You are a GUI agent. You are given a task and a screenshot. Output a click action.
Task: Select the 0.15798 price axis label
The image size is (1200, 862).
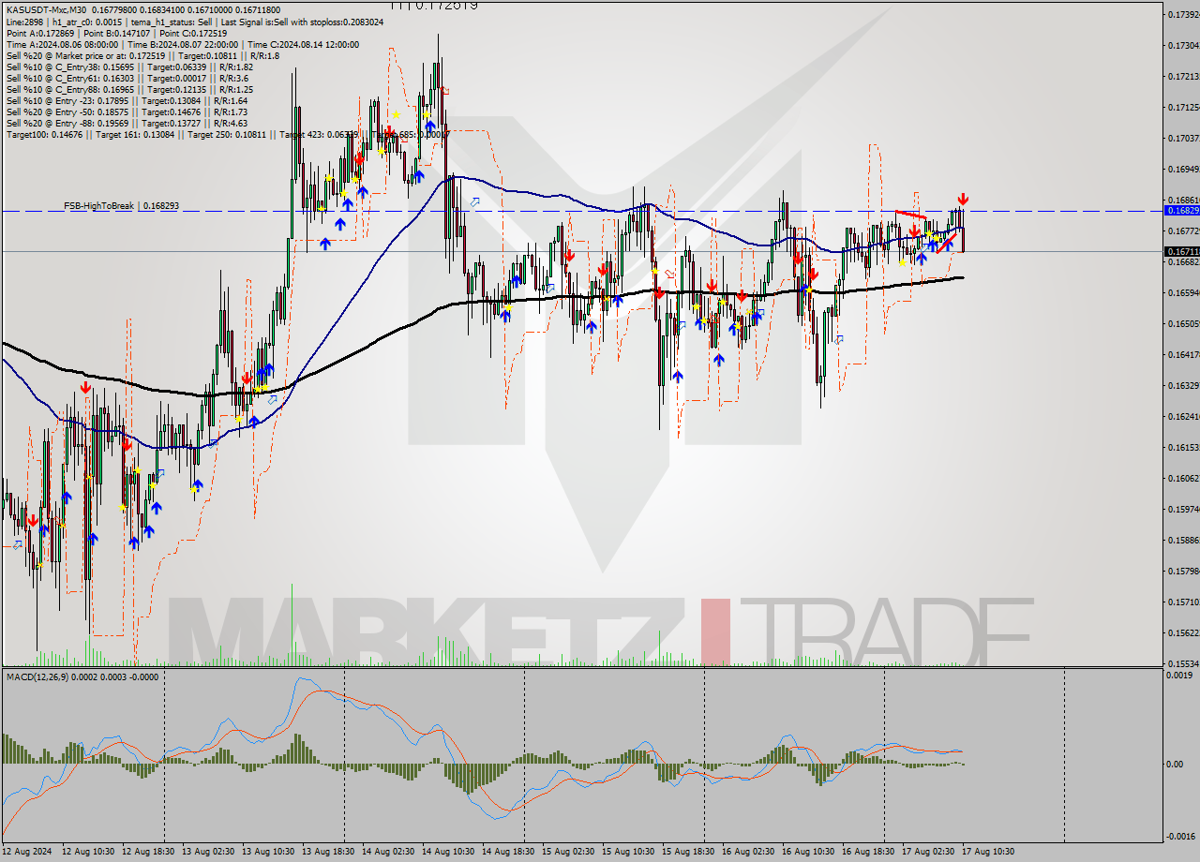click(x=1182, y=571)
